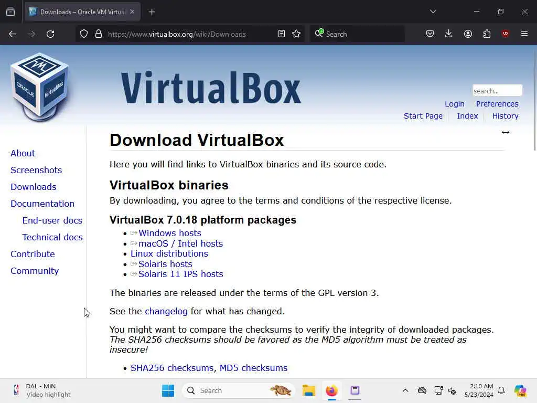Download the macOS / Intel hosts package

pyautogui.click(x=180, y=243)
